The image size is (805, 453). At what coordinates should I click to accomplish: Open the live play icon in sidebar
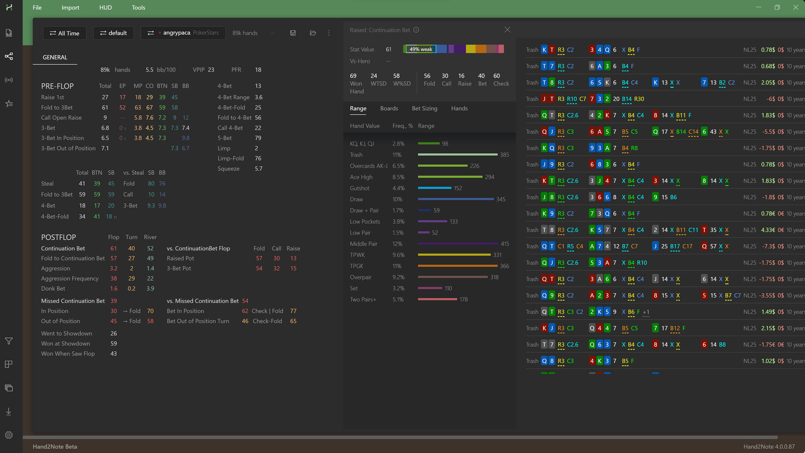tap(8, 80)
